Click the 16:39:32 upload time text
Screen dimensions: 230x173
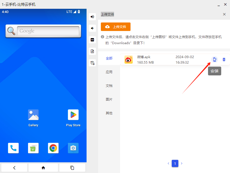(x=182, y=62)
